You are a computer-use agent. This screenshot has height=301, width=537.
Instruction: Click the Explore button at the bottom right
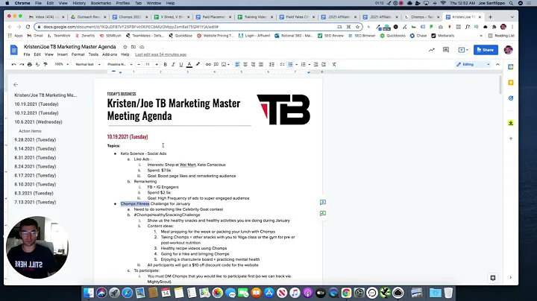coord(493,278)
